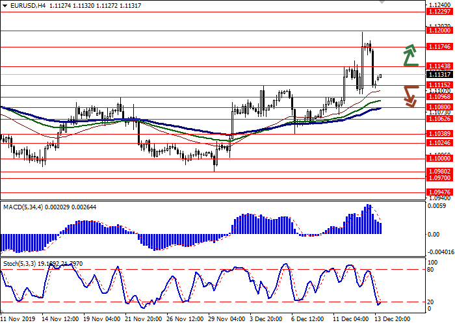The image size is (455, 325).
Task: Click the green upward arrow on chart
Action: tap(409, 55)
